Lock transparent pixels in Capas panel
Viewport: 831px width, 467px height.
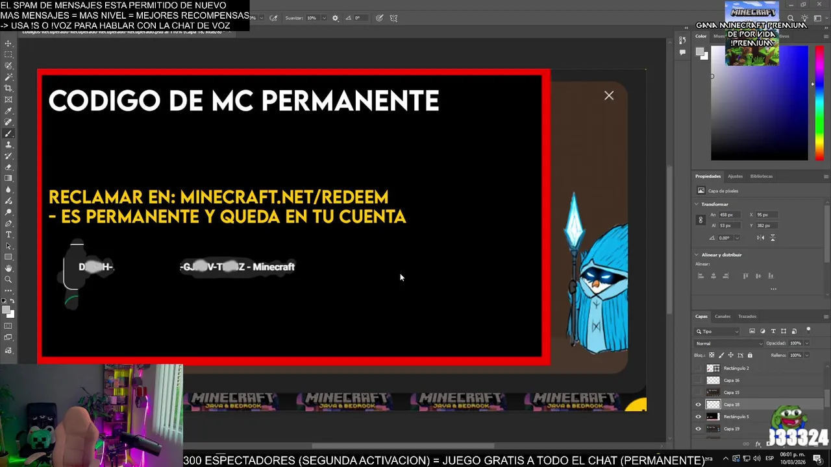pyautogui.click(x=712, y=355)
